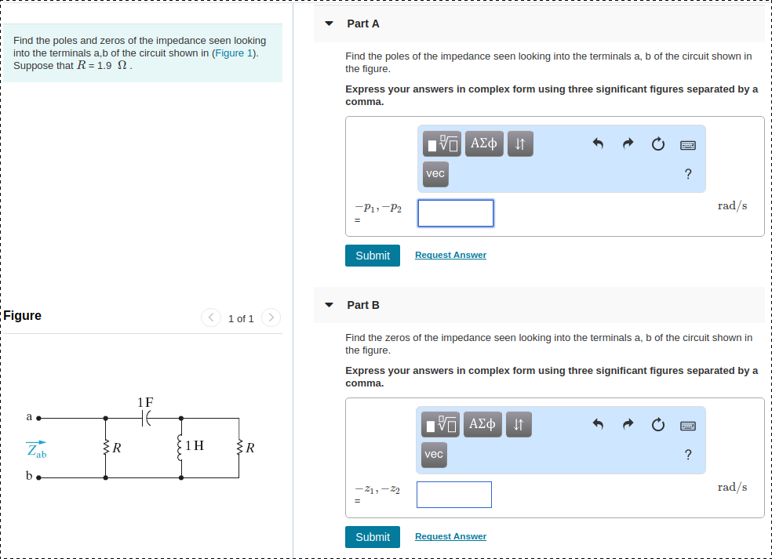Open the Figure 1 link in problem text
Screen dimensions: 772x559
234,53
